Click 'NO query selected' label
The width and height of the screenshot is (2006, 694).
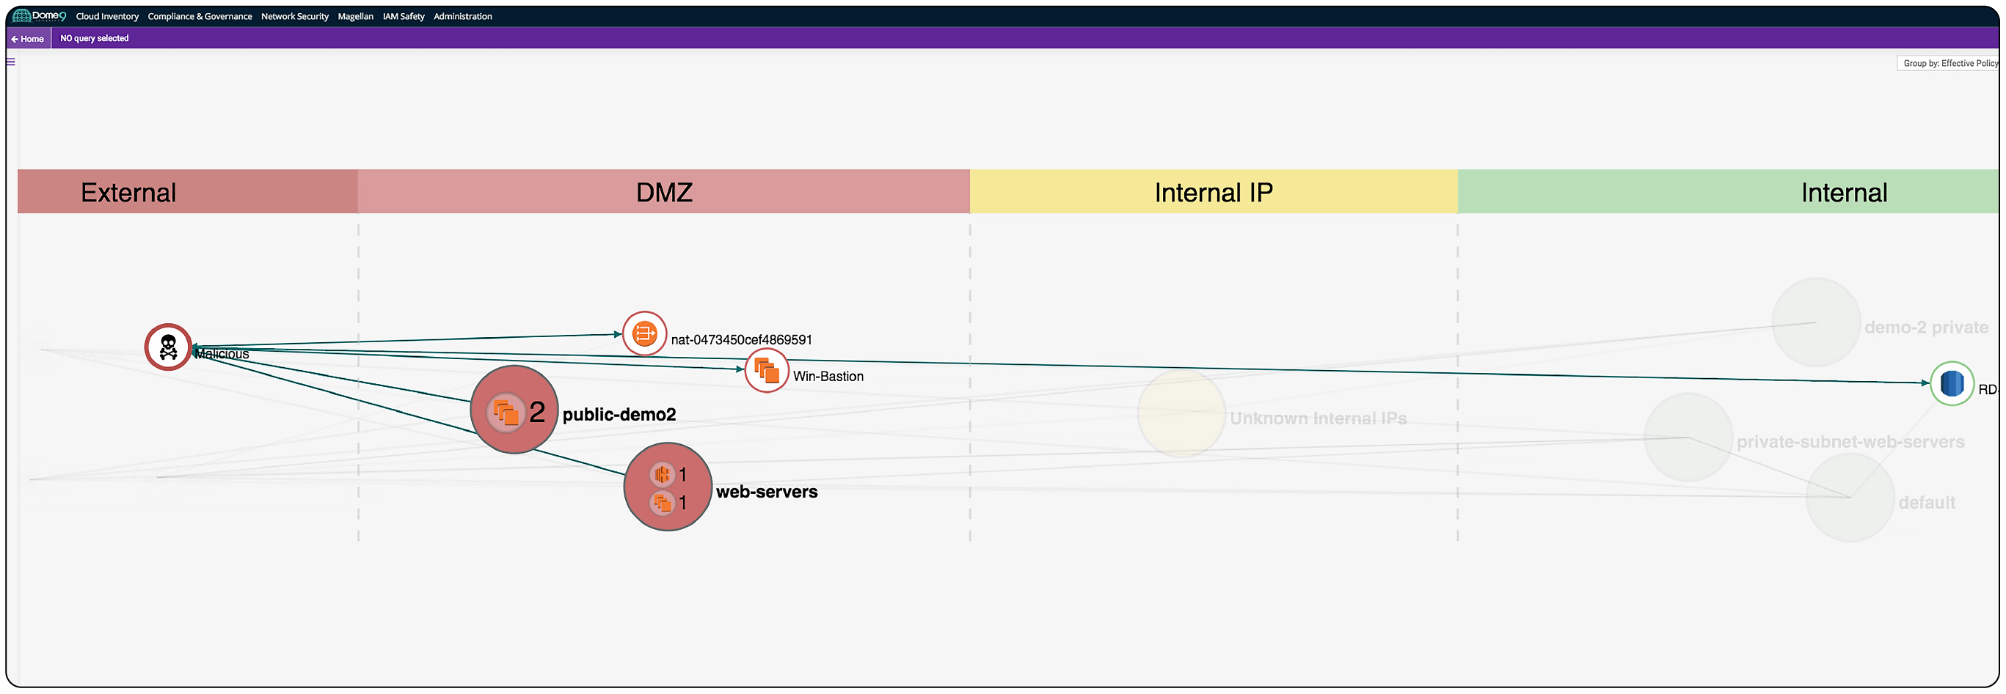(94, 38)
